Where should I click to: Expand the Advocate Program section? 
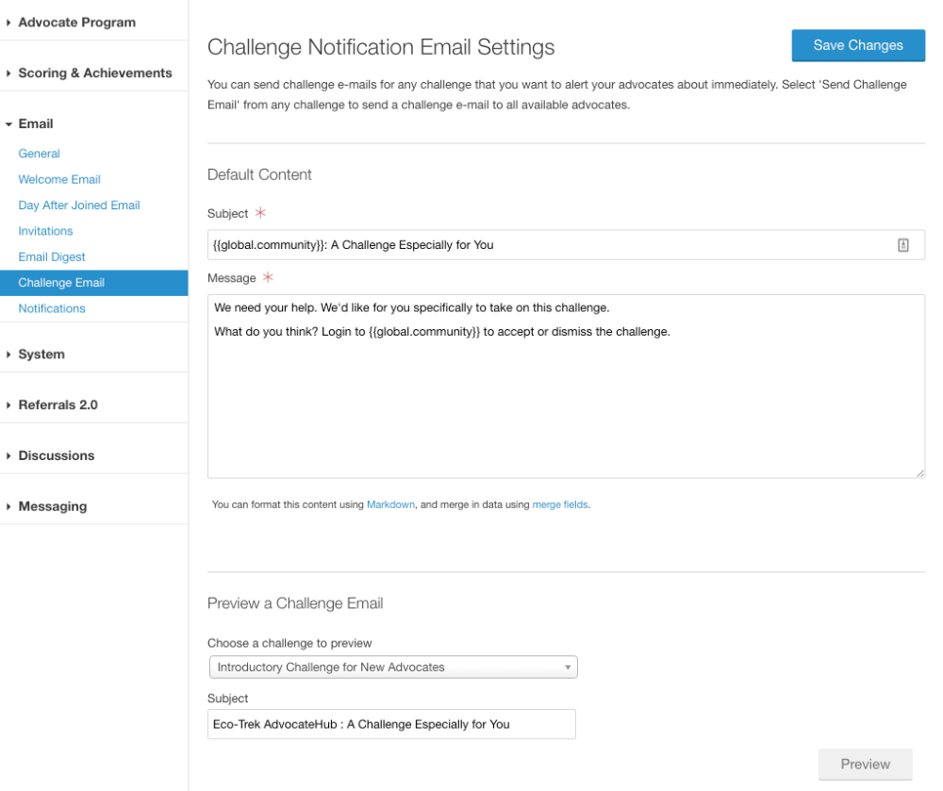click(x=76, y=23)
